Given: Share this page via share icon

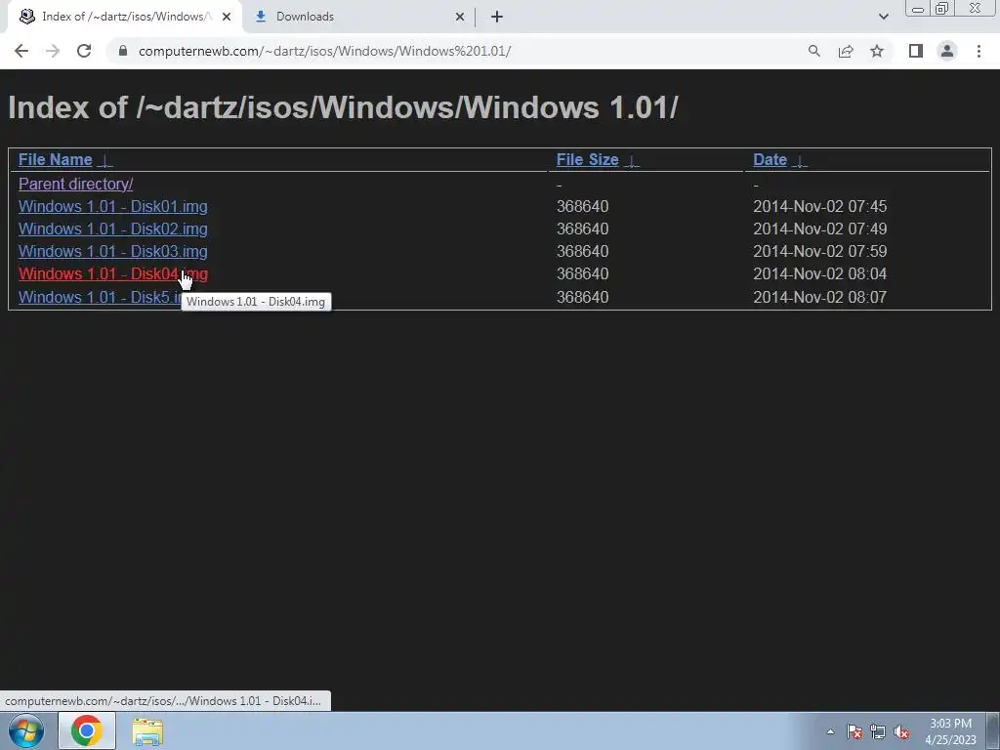Looking at the screenshot, I should [x=846, y=51].
